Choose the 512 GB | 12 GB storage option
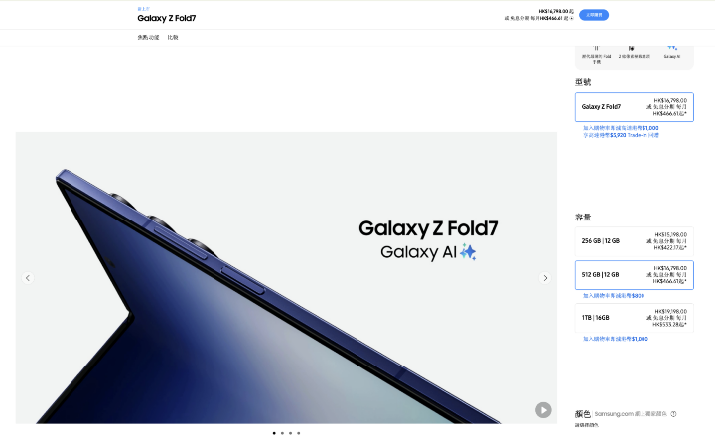715x439 pixels. coord(635,275)
